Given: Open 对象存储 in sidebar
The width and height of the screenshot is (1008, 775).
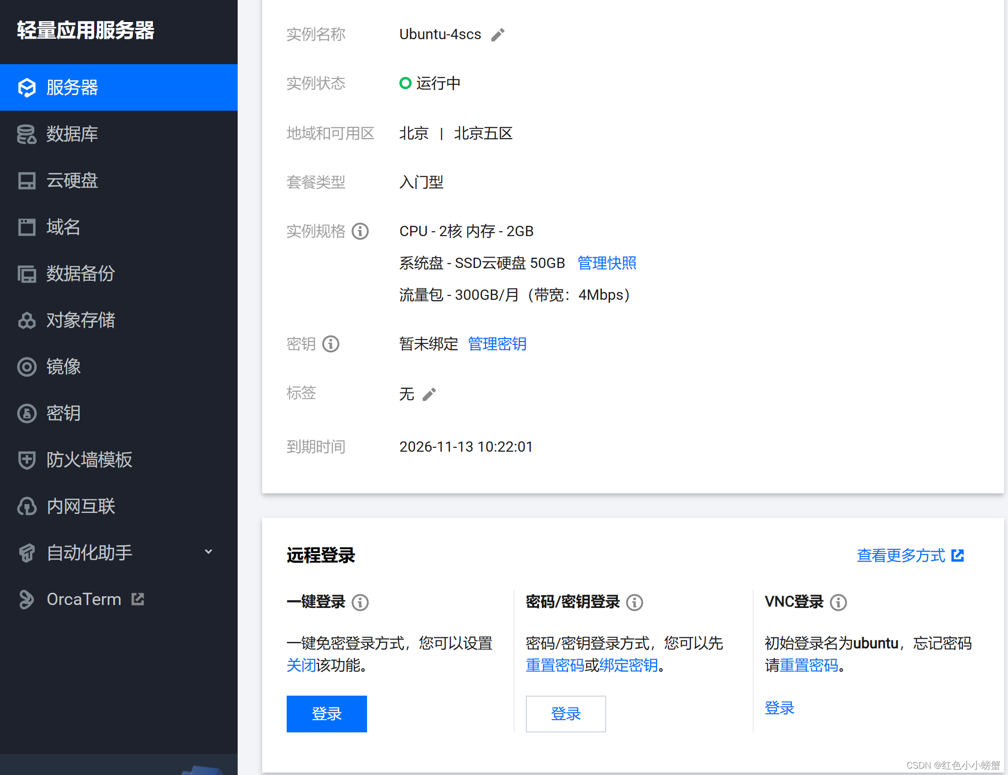Looking at the screenshot, I should 119,320.
